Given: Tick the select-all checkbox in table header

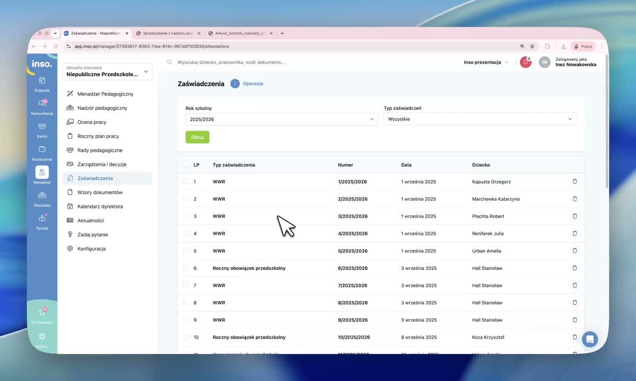Looking at the screenshot, I should click(185, 165).
